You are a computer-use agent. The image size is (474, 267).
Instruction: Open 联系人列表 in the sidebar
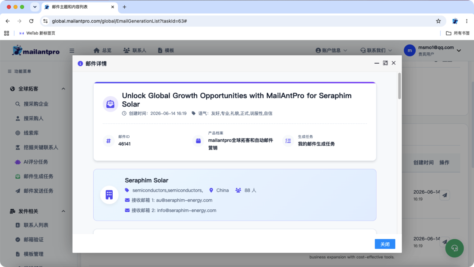pos(32,225)
